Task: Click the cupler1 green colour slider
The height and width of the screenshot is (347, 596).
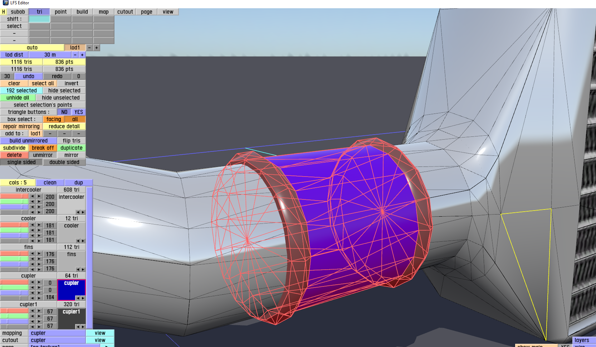Action: [14, 316]
